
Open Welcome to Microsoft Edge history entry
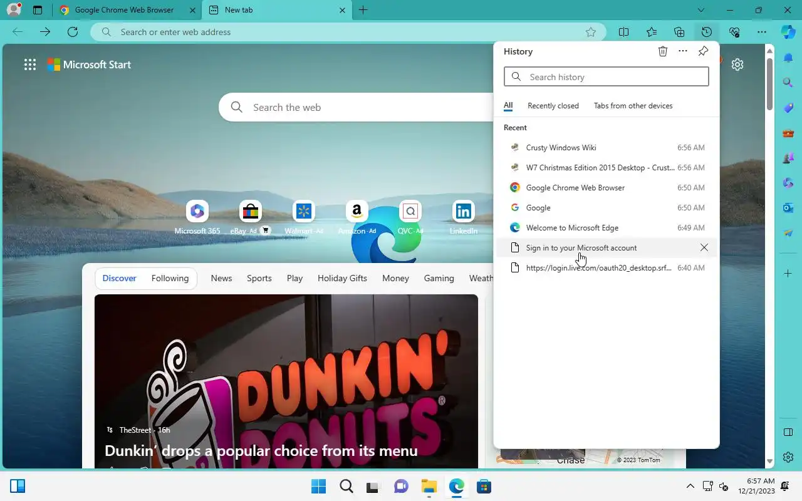(x=607, y=228)
